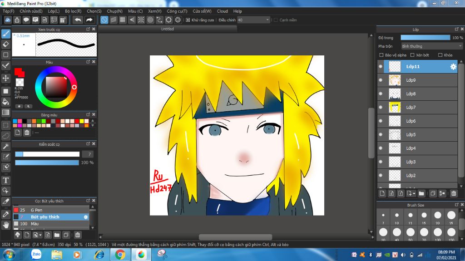The height and width of the screenshot is (261, 465).
Task: Select layer Lớp4
Action: [418, 148]
